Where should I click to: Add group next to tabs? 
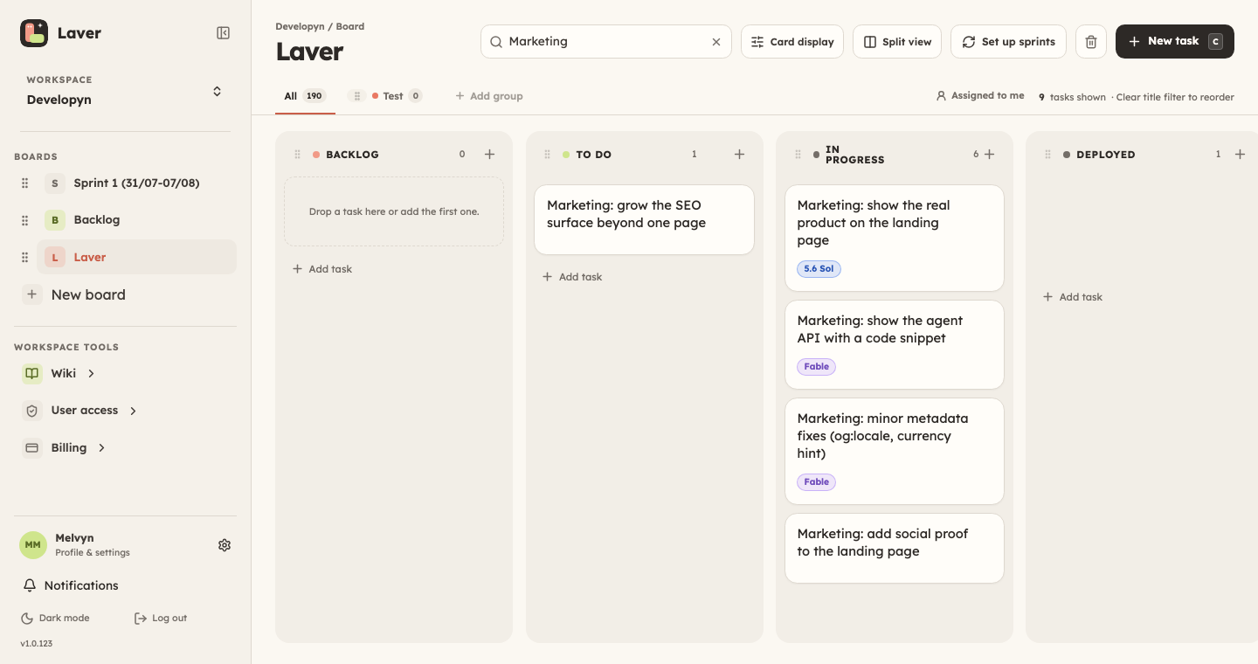pyautogui.click(x=488, y=96)
